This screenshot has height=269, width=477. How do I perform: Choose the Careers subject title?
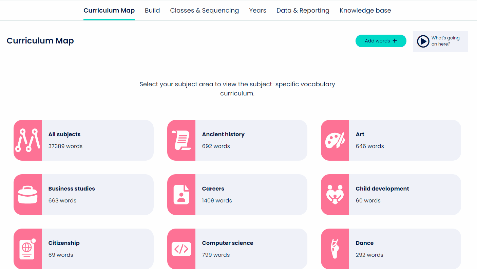pos(213,189)
